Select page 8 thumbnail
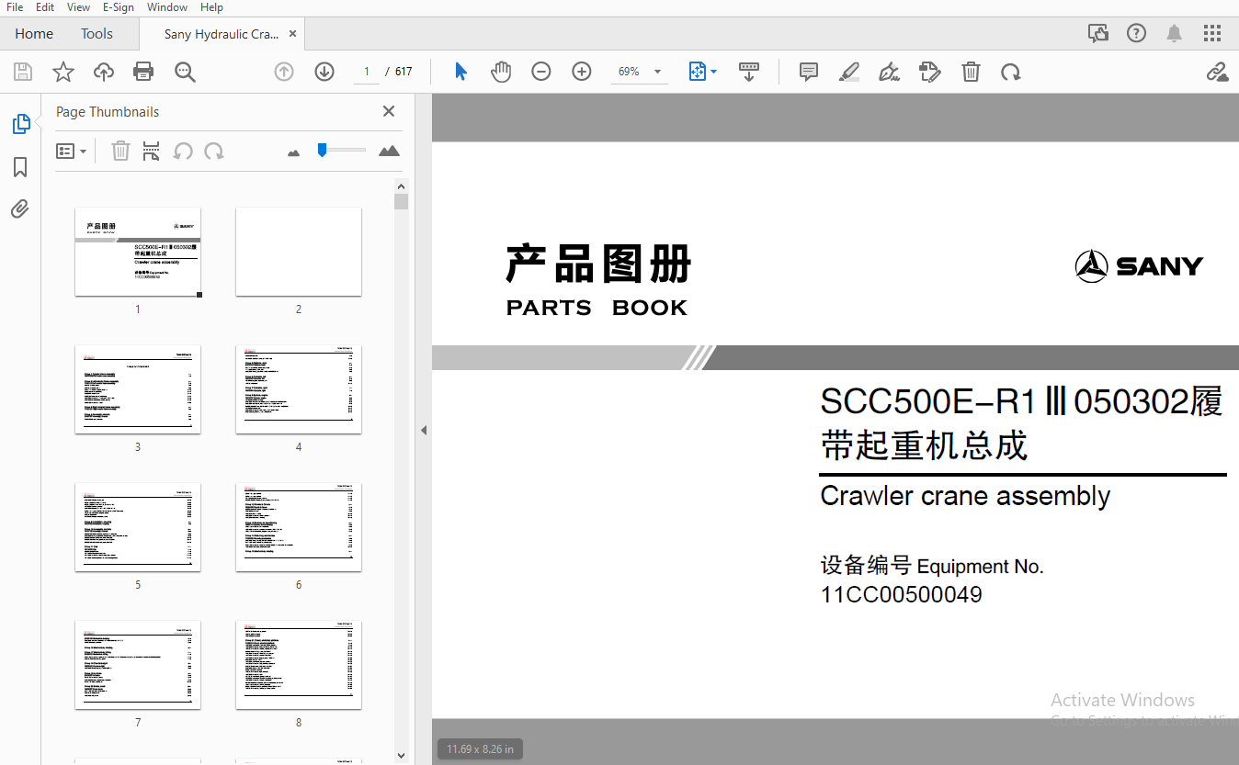The height and width of the screenshot is (765, 1239). pyautogui.click(x=299, y=665)
